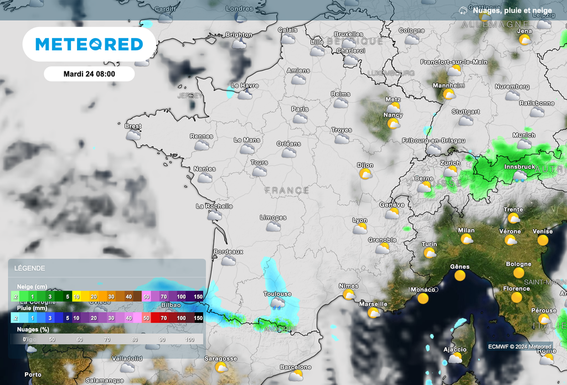Viewport: 567px width, 385px height.
Task: Click the partly sunny icon at Saragosse
Action: 221,368
